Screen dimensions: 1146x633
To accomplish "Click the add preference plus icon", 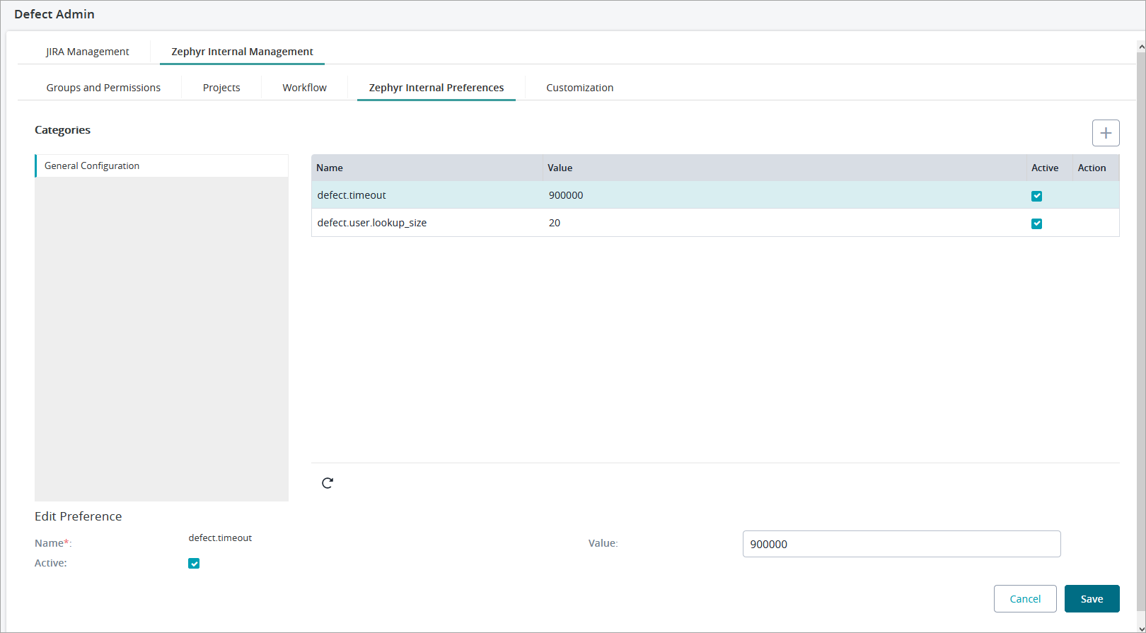I will (x=1105, y=133).
